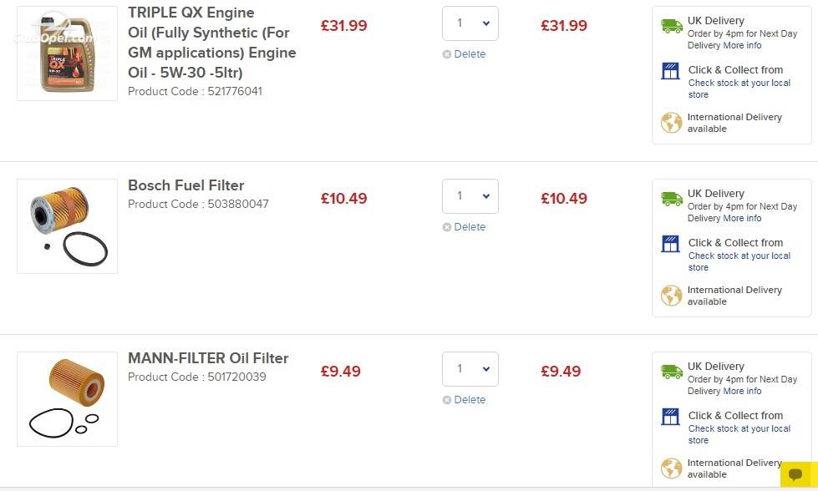The width and height of the screenshot is (818, 491).
Task: Open the TRIPLE QX Engine Oil product title
Action: click(x=211, y=43)
